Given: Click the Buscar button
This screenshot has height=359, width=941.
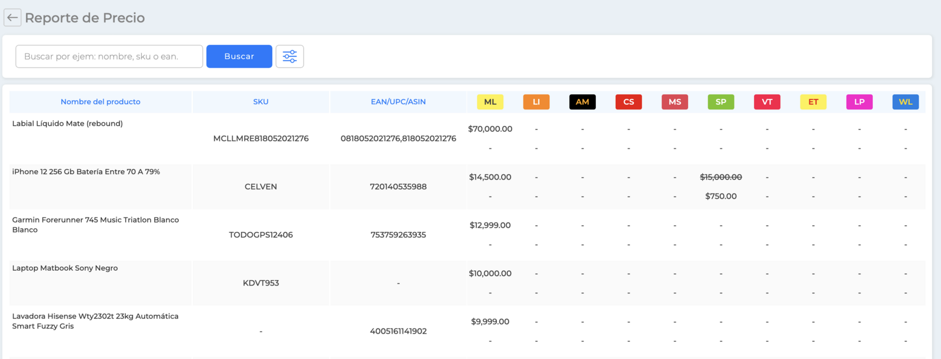Looking at the screenshot, I should pyautogui.click(x=239, y=56).
